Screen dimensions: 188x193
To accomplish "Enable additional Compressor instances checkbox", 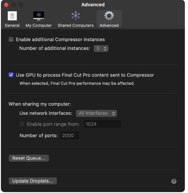I will click(x=11, y=39).
